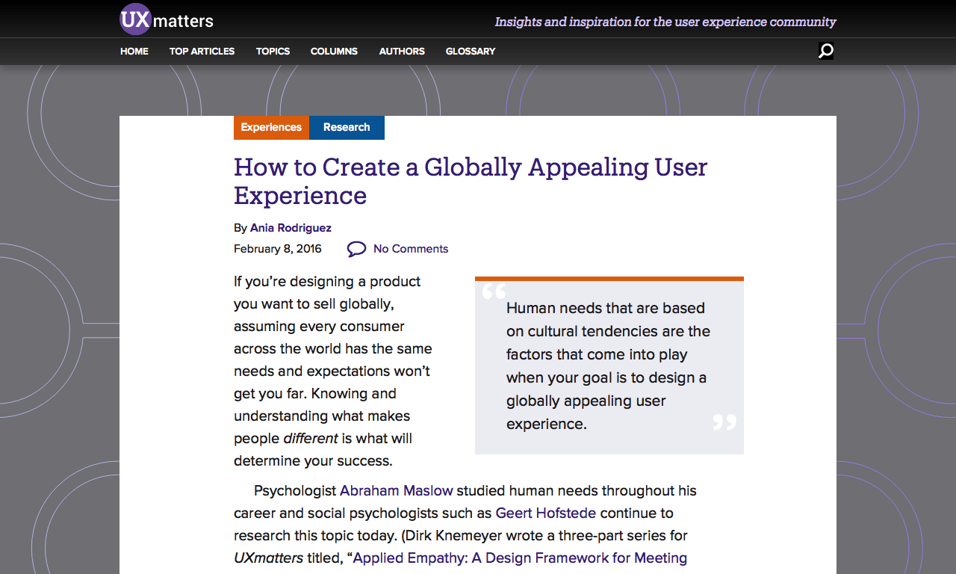Follow the Geert Hofstede link
Screen dimensions: 956x574
pos(546,513)
